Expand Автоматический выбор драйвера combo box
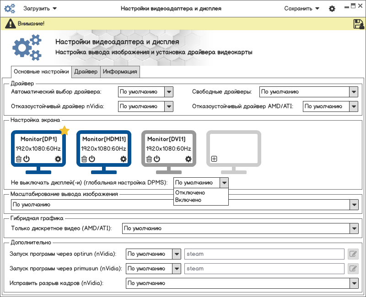This screenshot has width=366, height=297. tap(145, 92)
